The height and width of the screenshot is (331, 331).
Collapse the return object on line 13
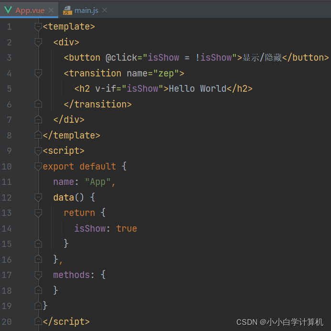pos(38,213)
